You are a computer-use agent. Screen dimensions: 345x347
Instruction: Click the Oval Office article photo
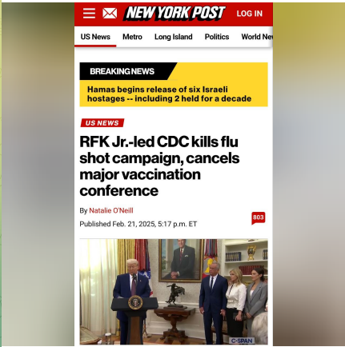pyautogui.click(x=174, y=292)
